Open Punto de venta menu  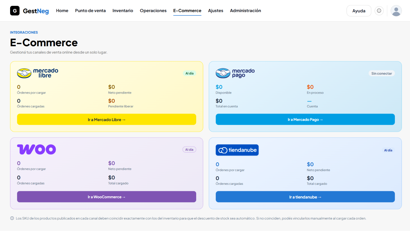(x=90, y=11)
